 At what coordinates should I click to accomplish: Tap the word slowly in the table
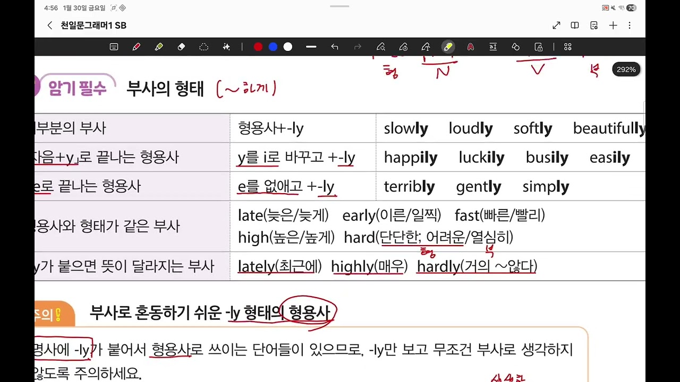coord(406,128)
